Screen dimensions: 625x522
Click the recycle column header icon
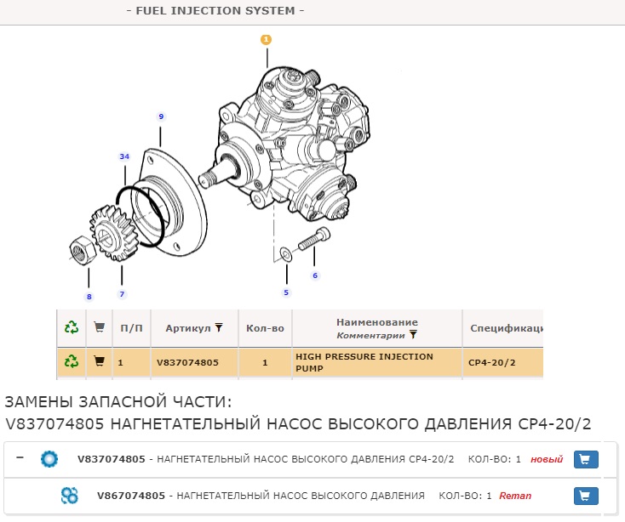pyautogui.click(x=72, y=327)
